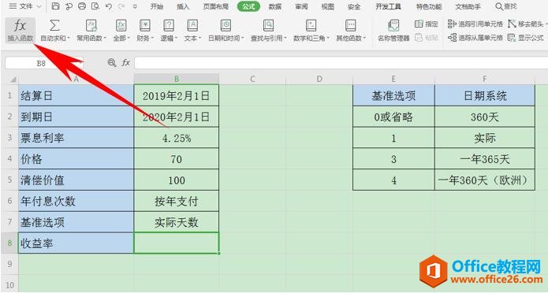Click the Print Preview icon

[95, 6]
